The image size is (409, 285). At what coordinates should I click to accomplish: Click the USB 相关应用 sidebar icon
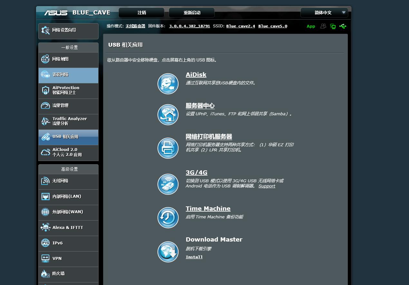(x=45, y=137)
